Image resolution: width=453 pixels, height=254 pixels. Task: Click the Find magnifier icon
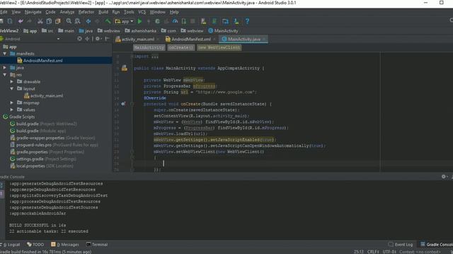(x=69, y=21)
